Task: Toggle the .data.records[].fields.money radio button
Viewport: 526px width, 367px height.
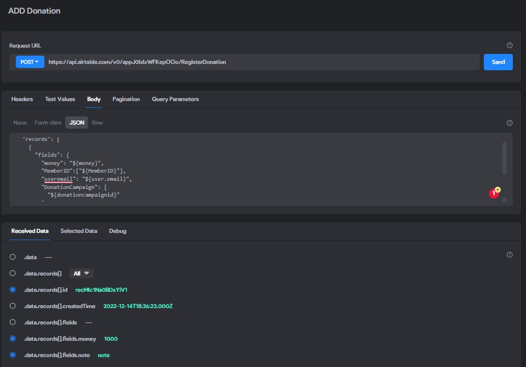Action: pyautogui.click(x=13, y=338)
